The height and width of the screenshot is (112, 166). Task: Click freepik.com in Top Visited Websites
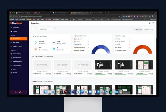pos(77,45)
